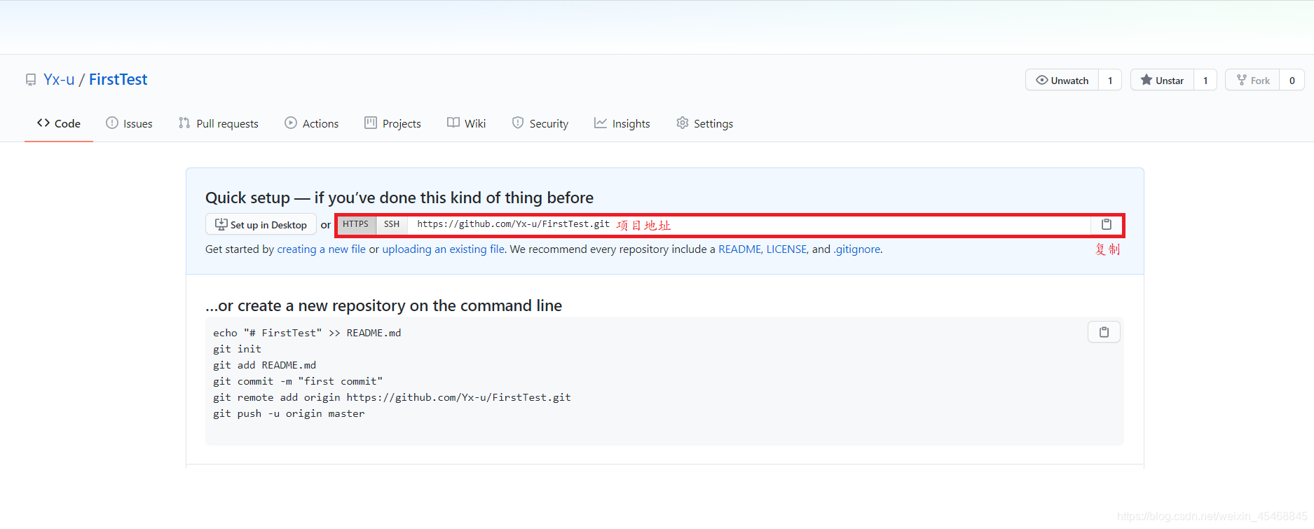Open the Wiki tab
The width and height of the screenshot is (1314, 529).
pos(466,123)
